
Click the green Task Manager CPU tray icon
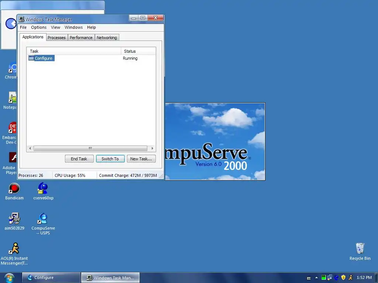pos(323,277)
